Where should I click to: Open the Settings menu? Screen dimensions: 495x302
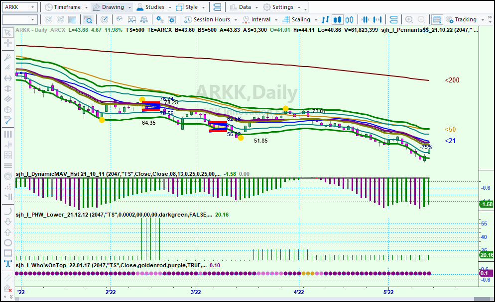[x=278, y=7]
